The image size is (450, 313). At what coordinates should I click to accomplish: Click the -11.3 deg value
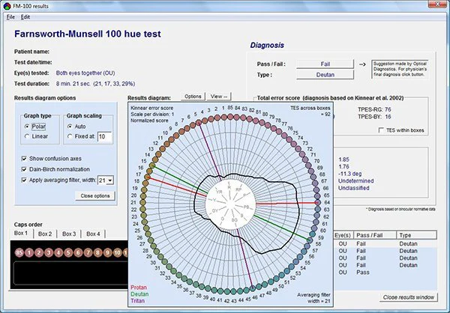[x=349, y=174]
